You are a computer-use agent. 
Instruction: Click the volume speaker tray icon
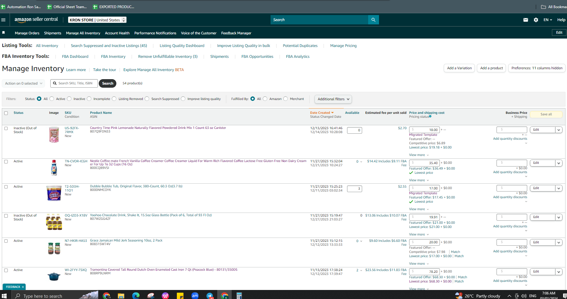(524, 296)
